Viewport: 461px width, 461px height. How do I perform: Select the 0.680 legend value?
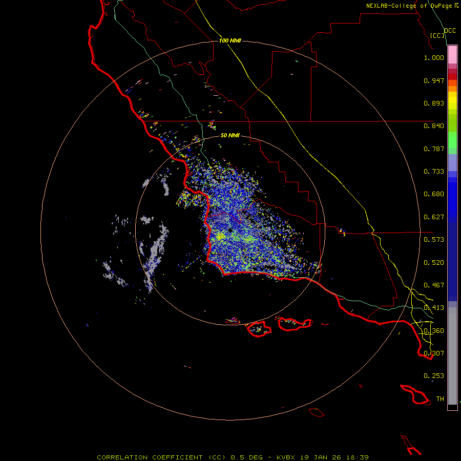(x=434, y=194)
